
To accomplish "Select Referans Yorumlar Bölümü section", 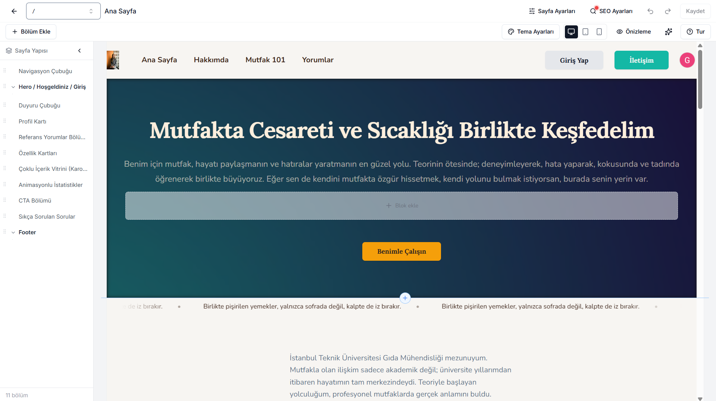I will point(52,137).
